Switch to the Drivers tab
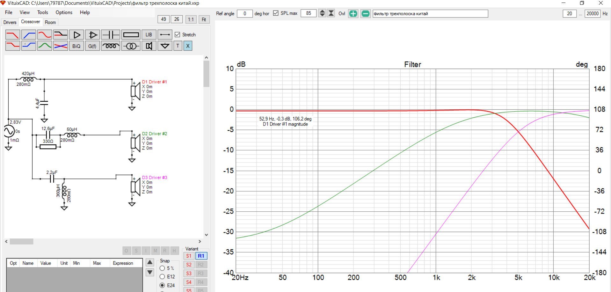Image resolution: width=611 pixels, height=292 pixels. [10, 22]
